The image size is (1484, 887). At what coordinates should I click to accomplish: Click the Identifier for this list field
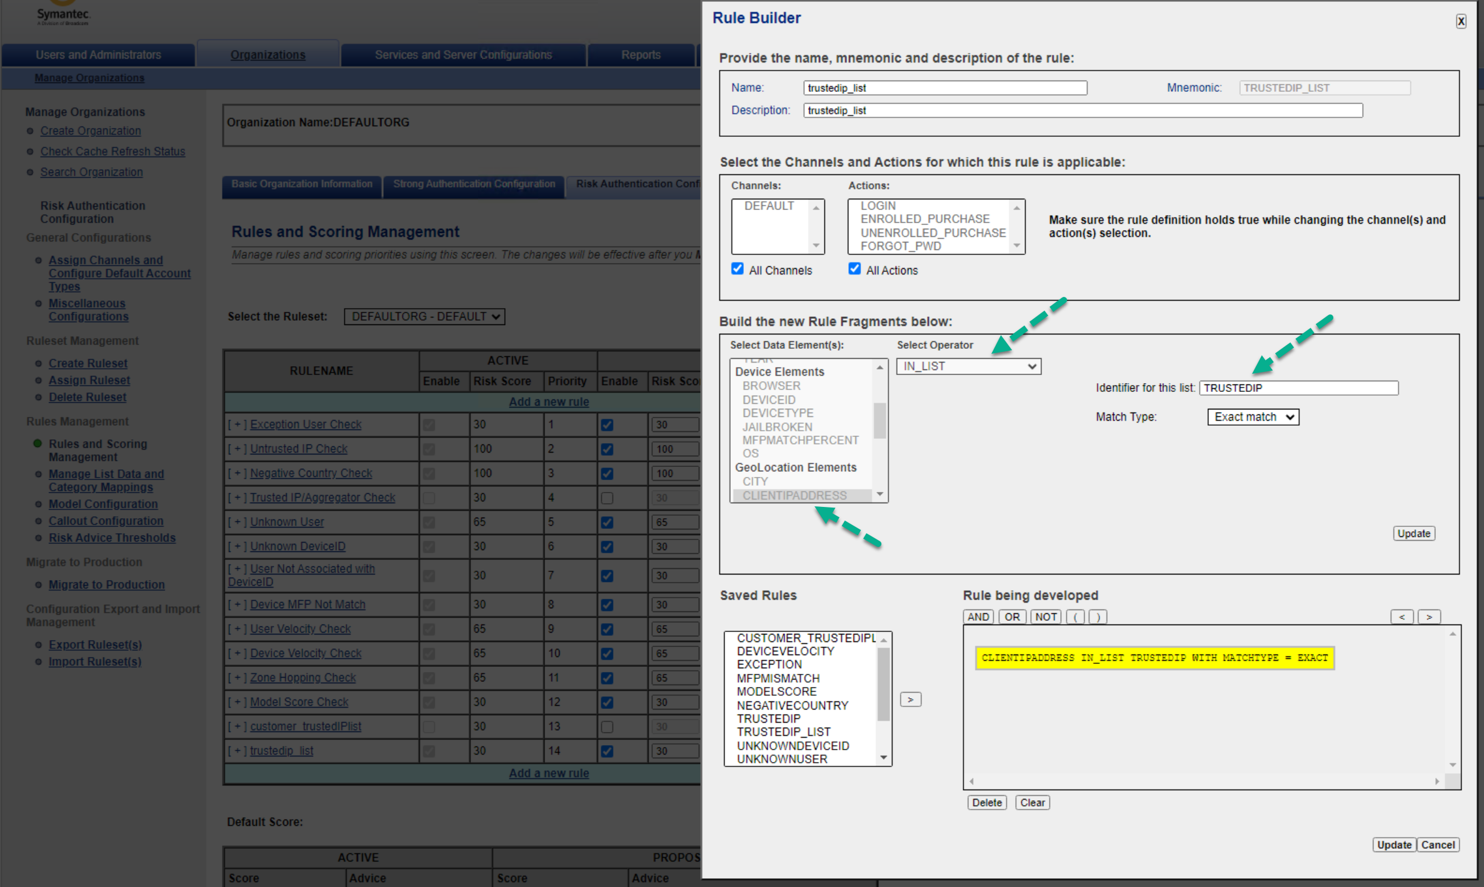tap(1298, 388)
